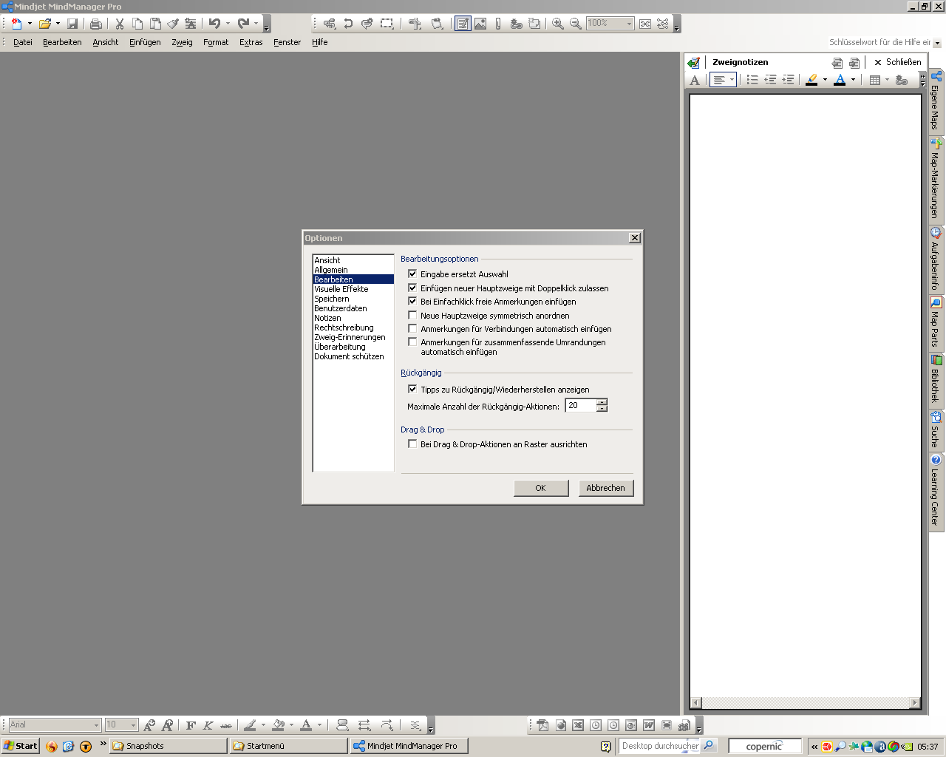The image size is (946, 757).
Task: Click the Save icon in the toolbar
Action: coord(72,24)
